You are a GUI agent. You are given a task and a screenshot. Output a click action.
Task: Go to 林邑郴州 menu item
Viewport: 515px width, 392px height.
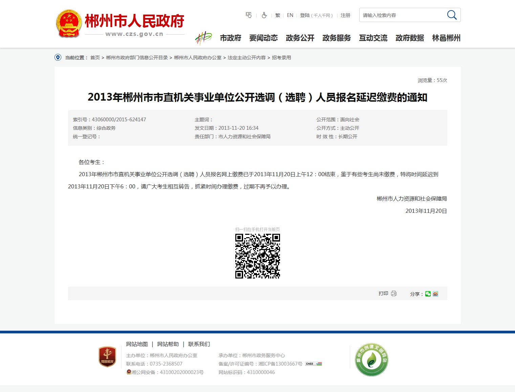[x=446, y=38]
